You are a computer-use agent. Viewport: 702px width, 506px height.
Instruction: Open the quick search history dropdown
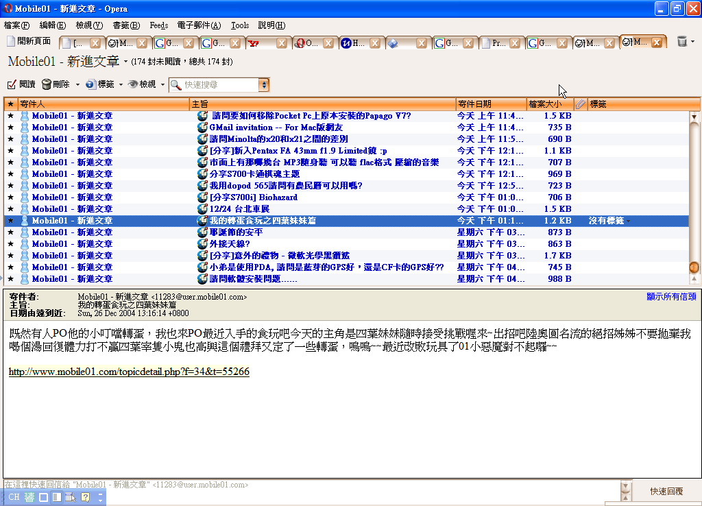(264, 84)
